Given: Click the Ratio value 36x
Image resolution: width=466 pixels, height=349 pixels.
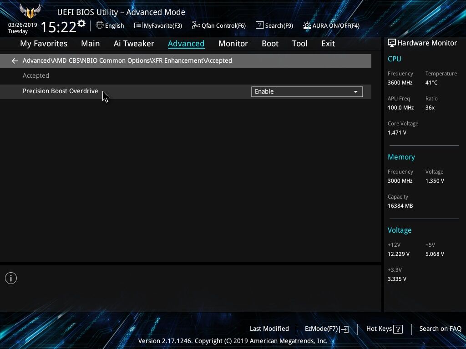Looking at the screenshot, I should coord(430,108).
